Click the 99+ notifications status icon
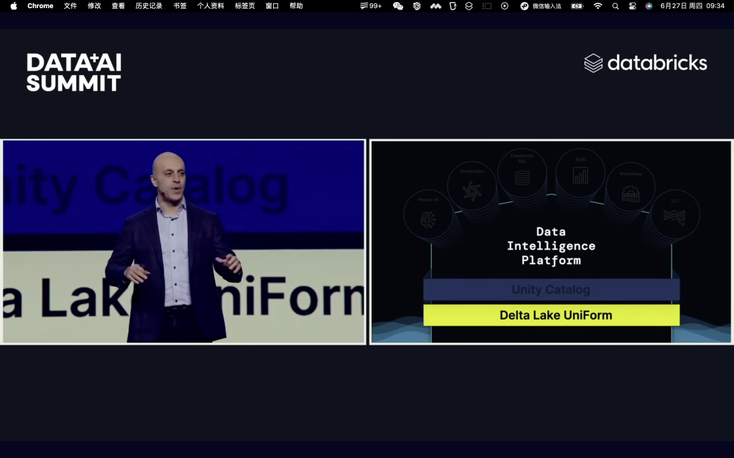The height and width of the screenshot is (458, 734). click(371, 6)
